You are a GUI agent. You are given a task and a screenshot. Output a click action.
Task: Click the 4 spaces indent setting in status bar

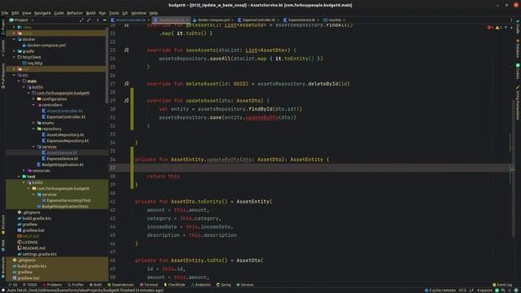[485, 291]
